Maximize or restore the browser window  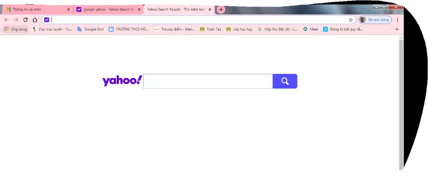[x=385, y=7]
